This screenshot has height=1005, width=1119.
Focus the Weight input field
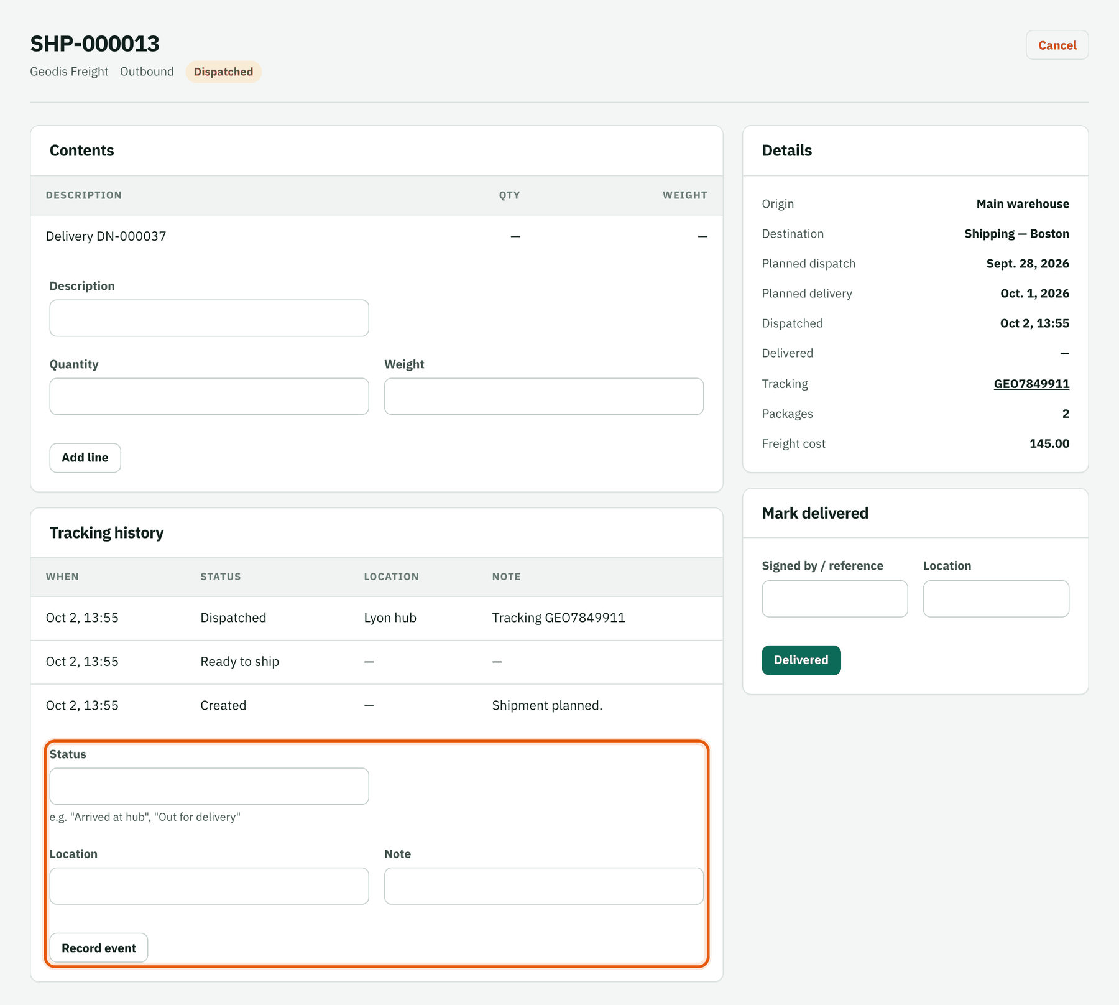pos(544,396)
